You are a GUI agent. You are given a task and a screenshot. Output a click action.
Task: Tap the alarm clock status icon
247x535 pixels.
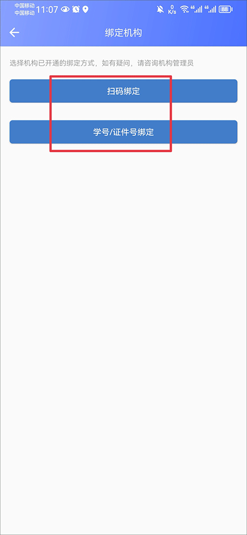point(76,10)
